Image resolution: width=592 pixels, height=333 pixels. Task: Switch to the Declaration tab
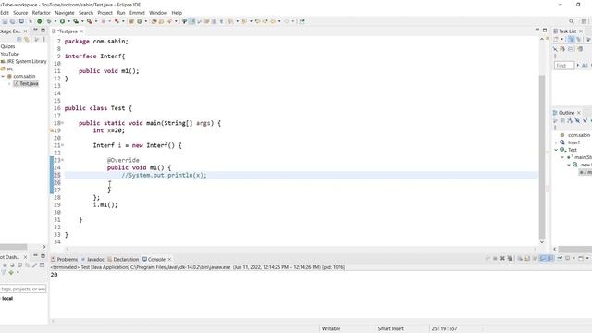pos(123,259)
